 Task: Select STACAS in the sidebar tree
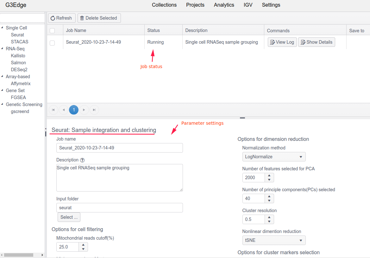coord(20,42)
